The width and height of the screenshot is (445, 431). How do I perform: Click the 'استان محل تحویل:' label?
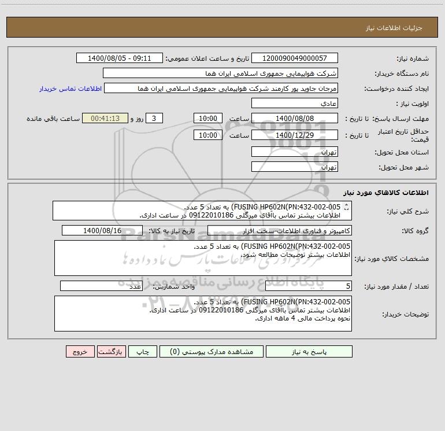pyautogui.click(x=402, y=152)
